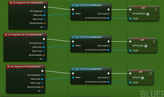Viewport: 164px width, 97px height.
Task: Select the top Cast To FirstPersonCharacter node header
Action: click(91, 5)
